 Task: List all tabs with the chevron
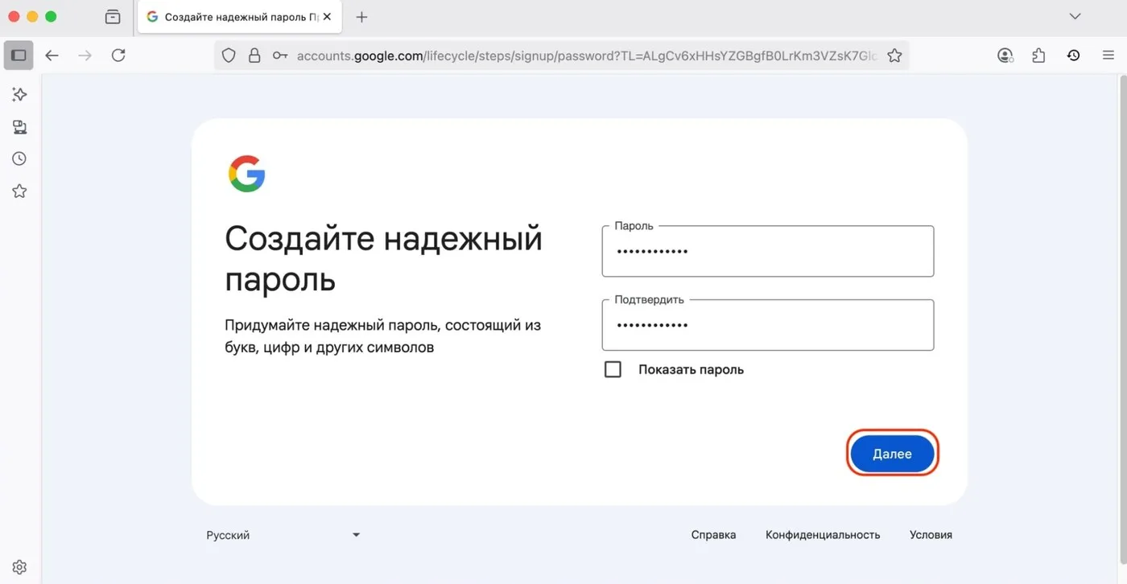1075,17
